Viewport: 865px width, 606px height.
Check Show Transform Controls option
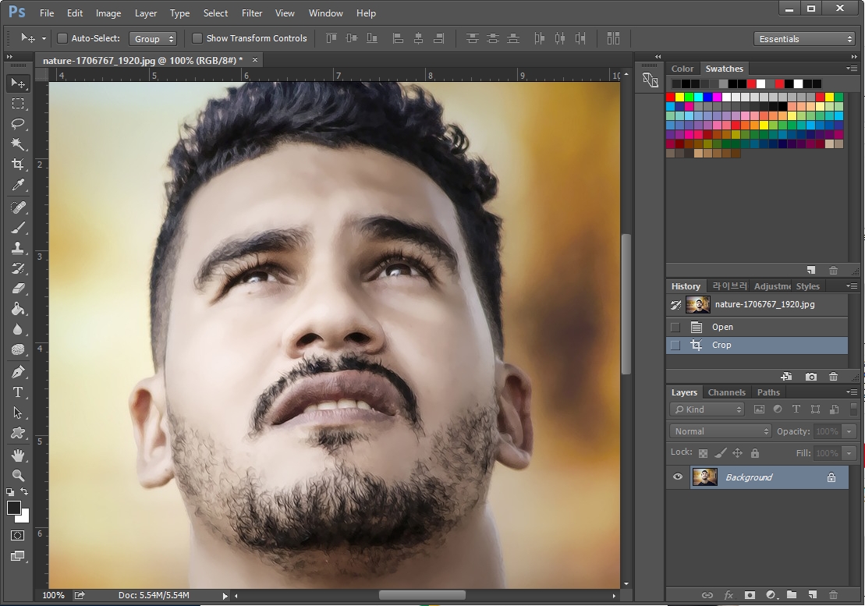pos(197,38)
